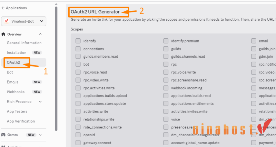
Task: Go to the Installation settings page
Action: pos(17,52)
